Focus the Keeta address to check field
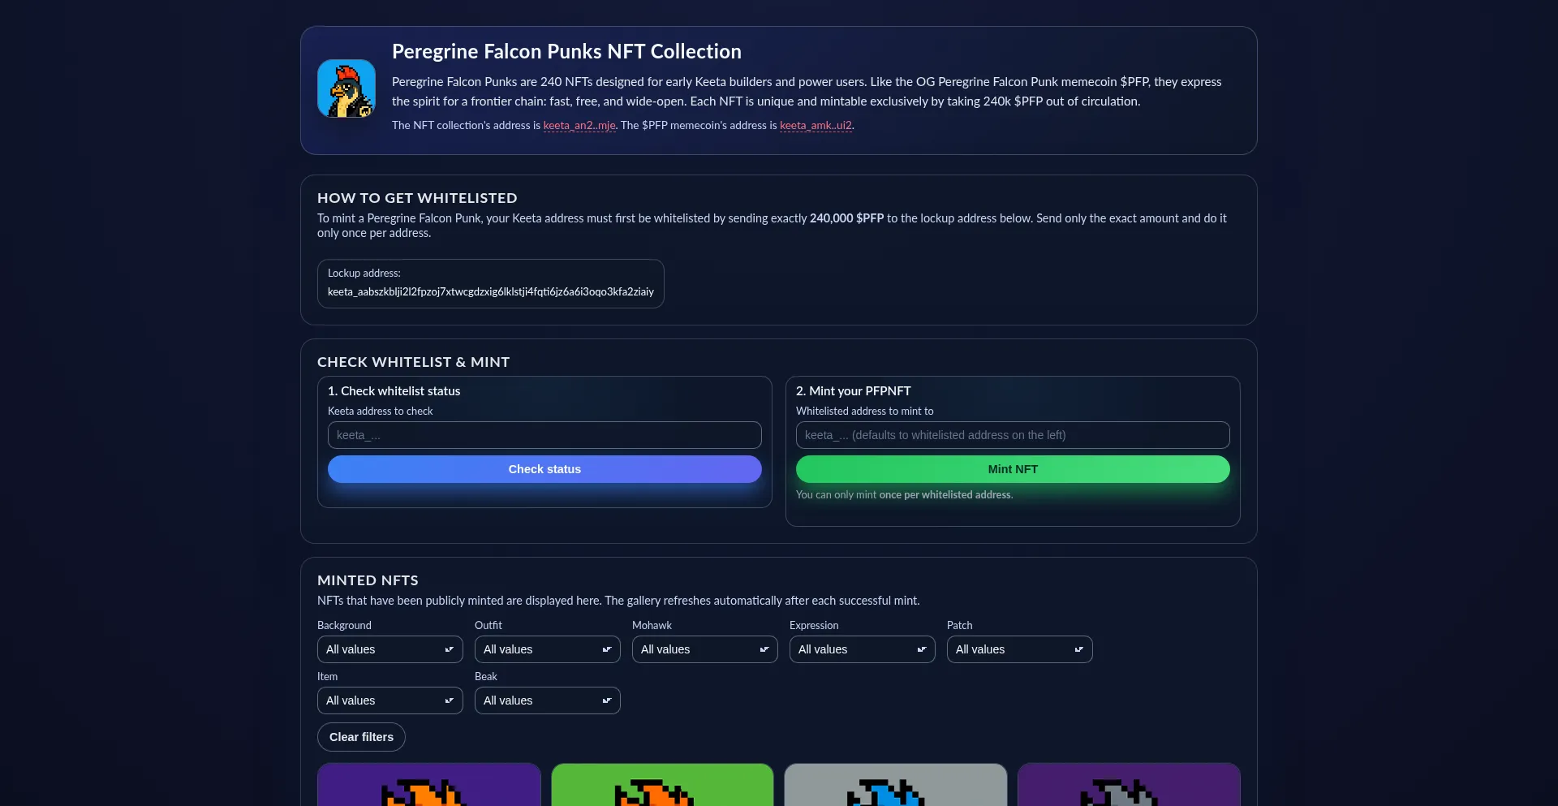This screenshot has height=806, width=1558. [x=544, y=435]
